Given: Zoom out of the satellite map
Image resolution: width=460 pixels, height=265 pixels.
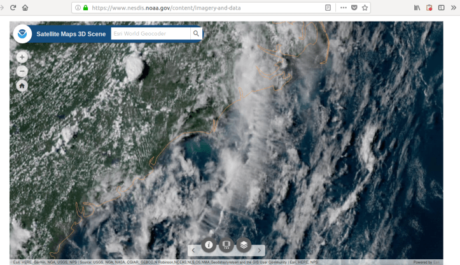Looking at the screenshot, I should coord(22,71).
